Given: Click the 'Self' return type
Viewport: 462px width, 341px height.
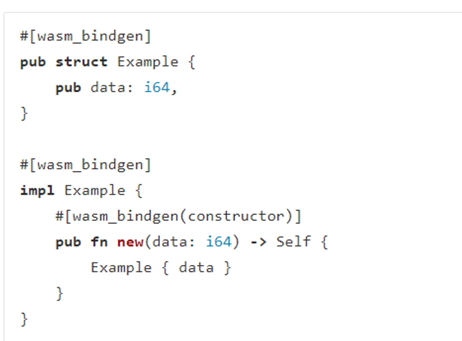Looking at the screenshot, I should tap(293, 242).
